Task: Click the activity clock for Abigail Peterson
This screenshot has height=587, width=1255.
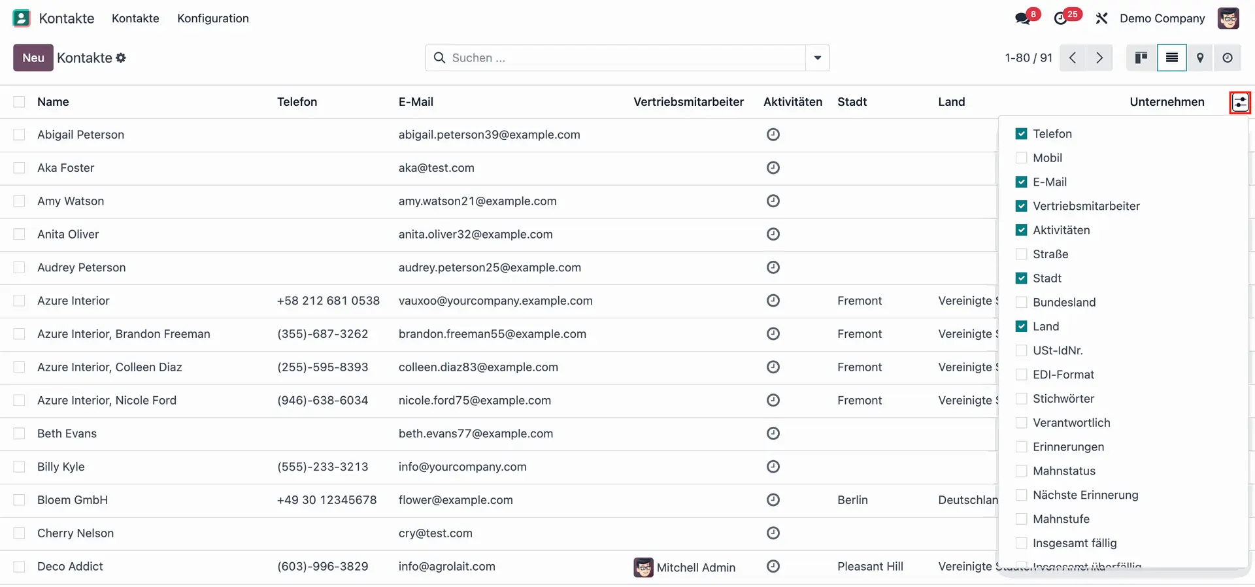Action: tap(773, 135)
